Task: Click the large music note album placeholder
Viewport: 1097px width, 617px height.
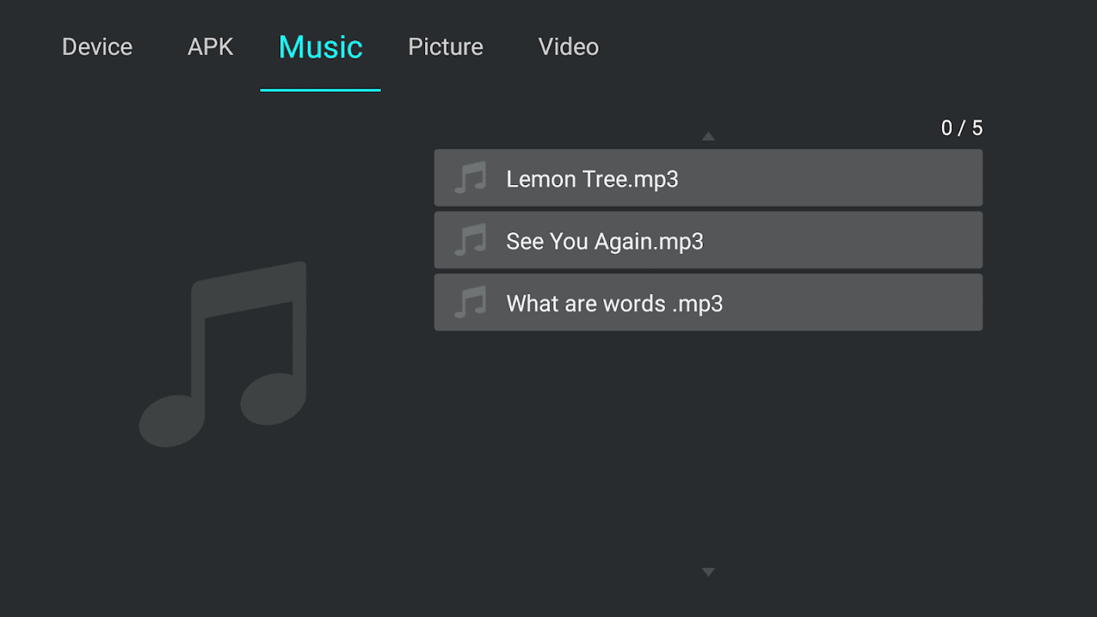Action: click(223, 354)
